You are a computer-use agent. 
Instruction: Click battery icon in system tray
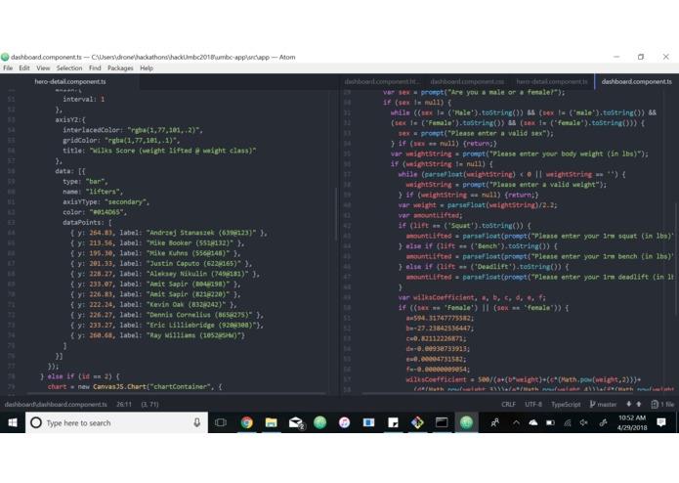coord(550,422)
